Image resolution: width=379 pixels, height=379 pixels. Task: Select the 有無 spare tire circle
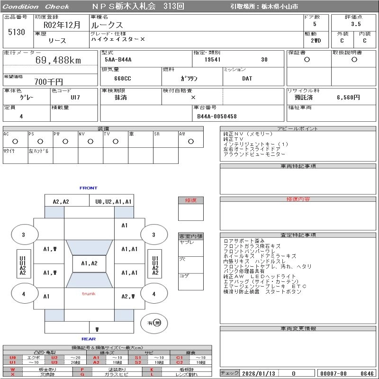[154, 323]
